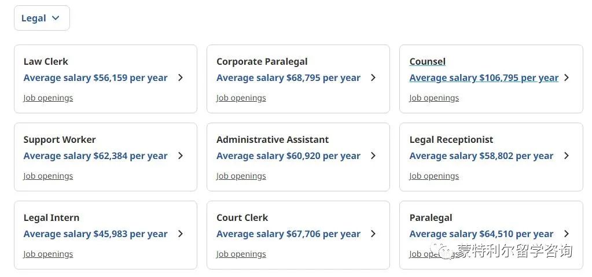Open Job openings link under Corporate Paralegal
Image resolution: width=592 pixels, height=277 pixels.
point(241,98)
